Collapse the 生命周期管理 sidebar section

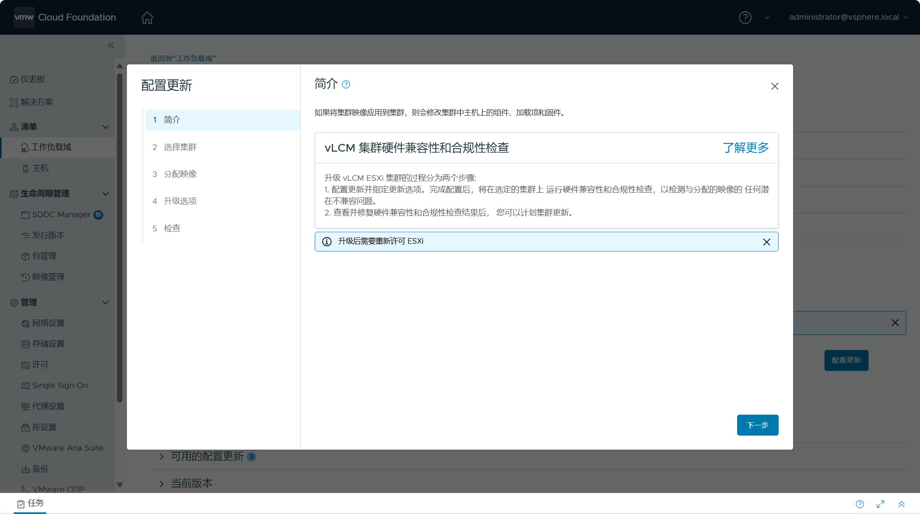105,194
